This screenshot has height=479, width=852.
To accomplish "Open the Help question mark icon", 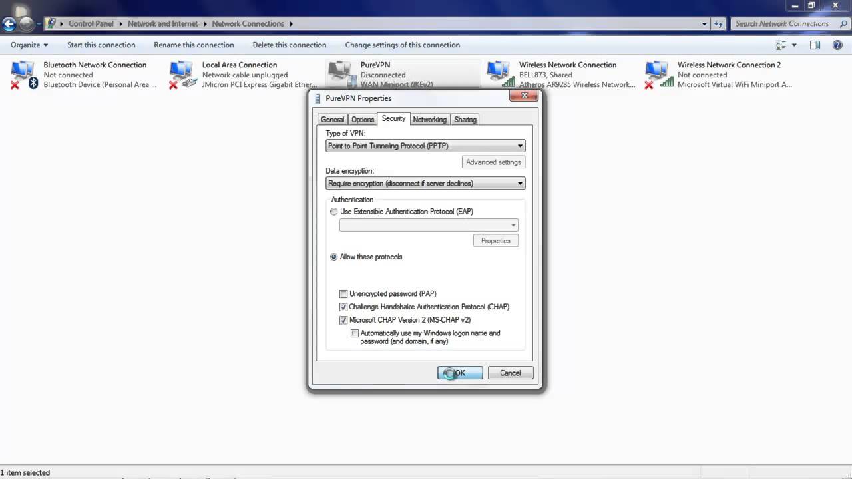I will pos(837,45).
